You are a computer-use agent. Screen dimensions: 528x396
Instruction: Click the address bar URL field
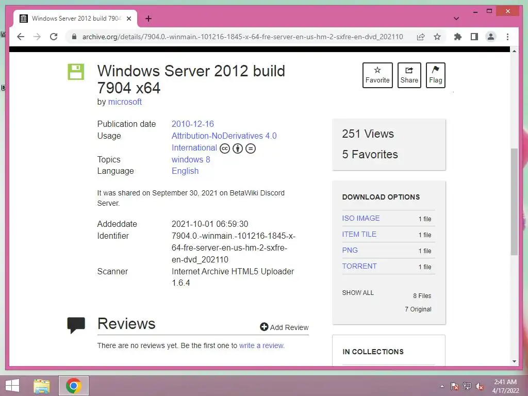click(242, 37)
